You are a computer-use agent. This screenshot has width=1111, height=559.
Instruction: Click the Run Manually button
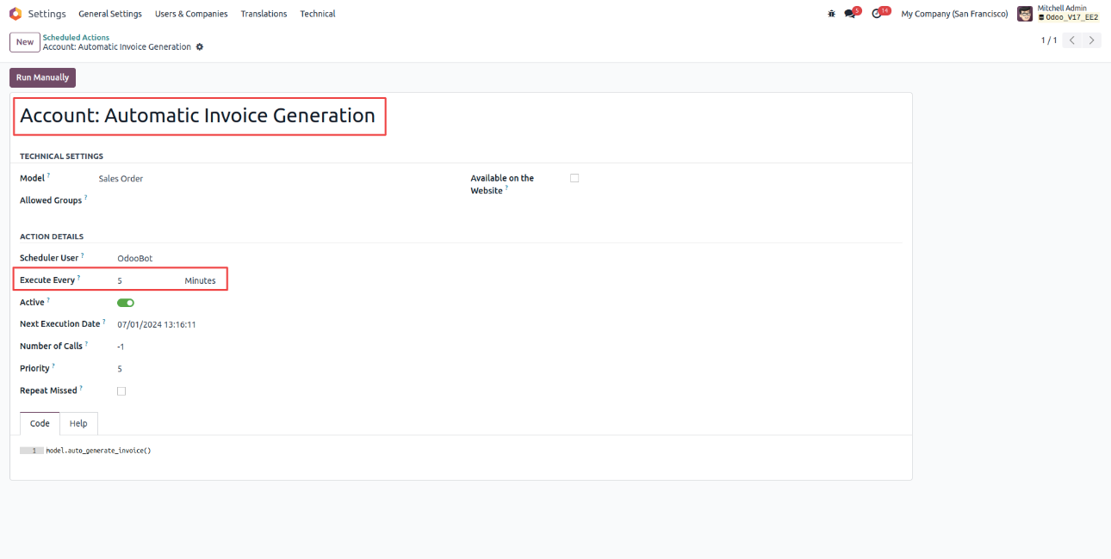coord(42,77)
